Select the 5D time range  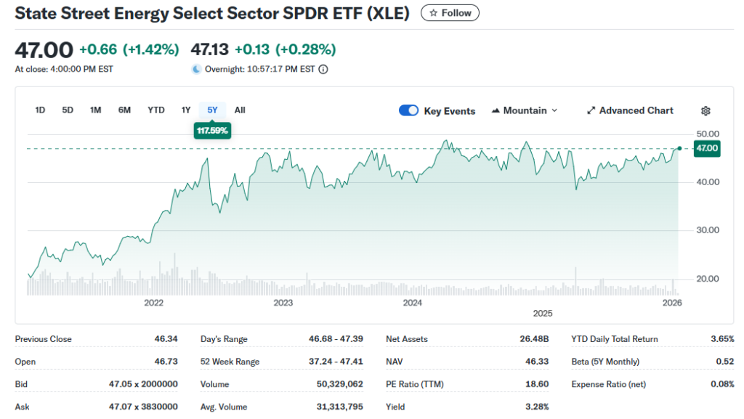[x=68, y=110]
